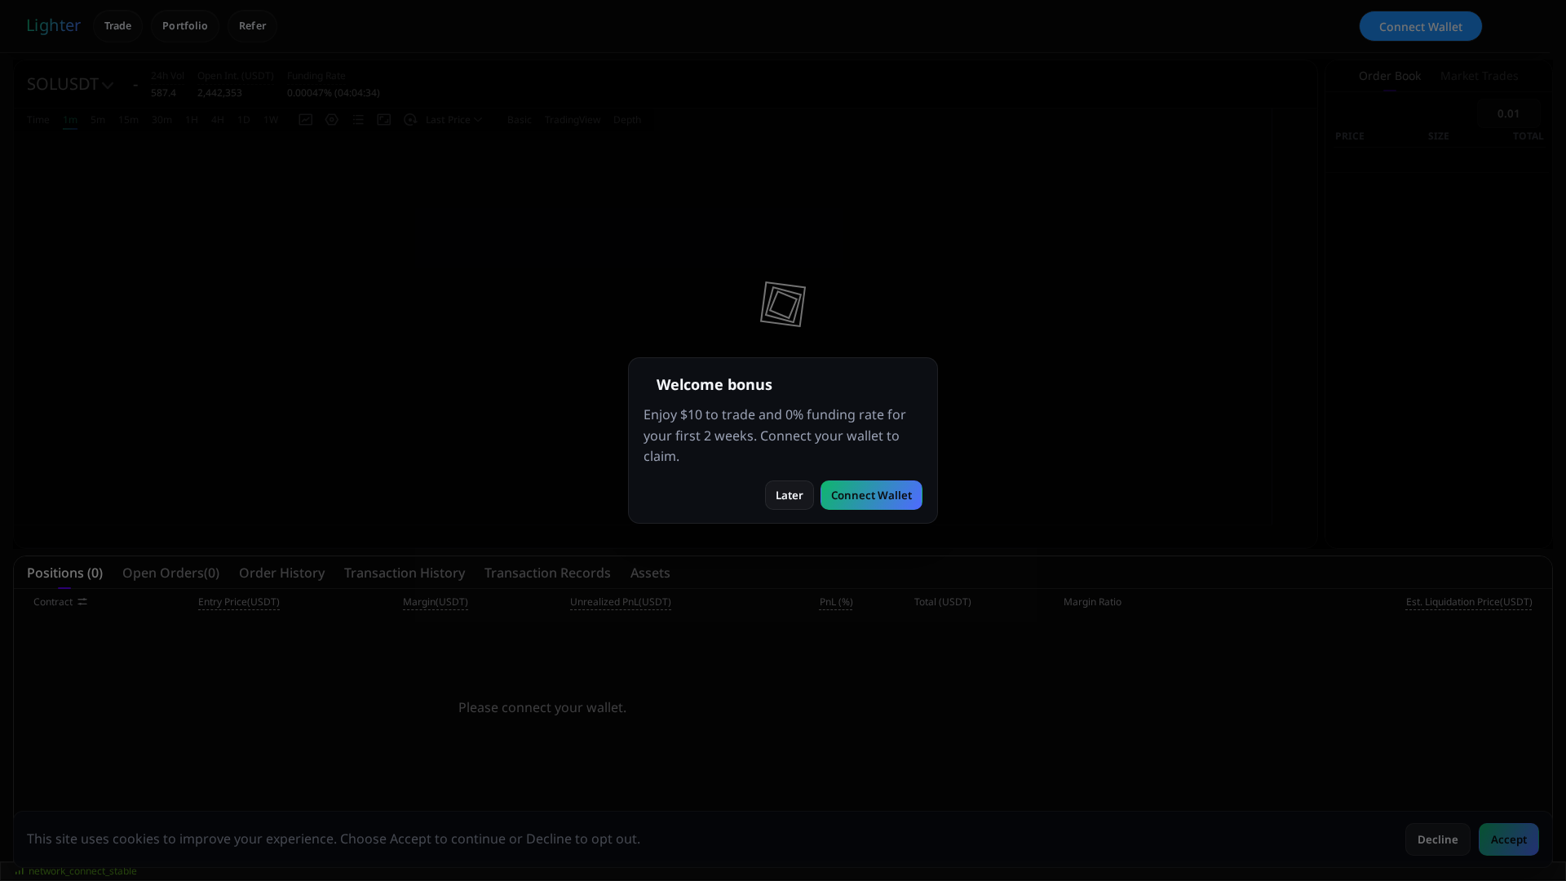The width and height of the screenshot is (1566, 881).
Task: Enable the Depth chart view
Action: click(x=626, y=119)
